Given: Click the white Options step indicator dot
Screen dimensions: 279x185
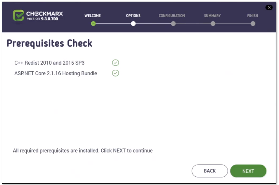Looking at the screenshot, I should (133, 24).
